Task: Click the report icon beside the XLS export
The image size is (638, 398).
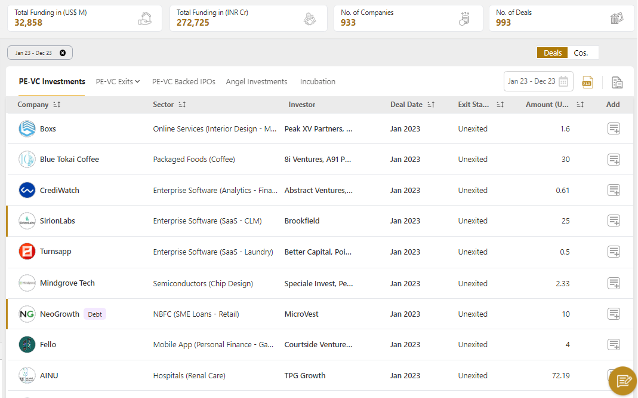Action: [617, 82]
